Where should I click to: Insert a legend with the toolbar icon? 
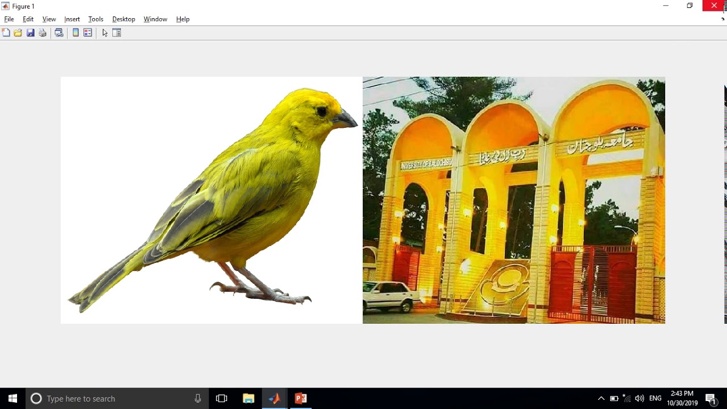pos(87,33)
